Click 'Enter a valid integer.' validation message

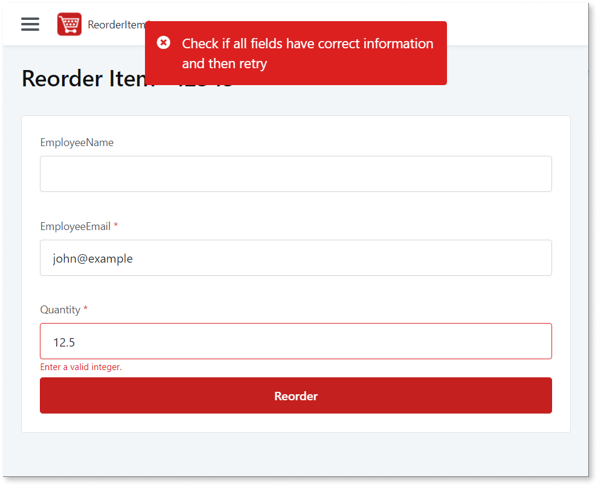coord(81,367)
